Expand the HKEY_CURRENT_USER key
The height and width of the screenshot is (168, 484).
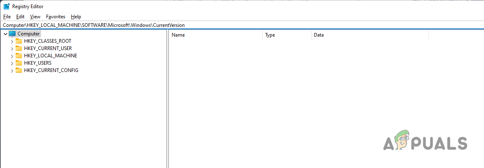tap(12, 49)
